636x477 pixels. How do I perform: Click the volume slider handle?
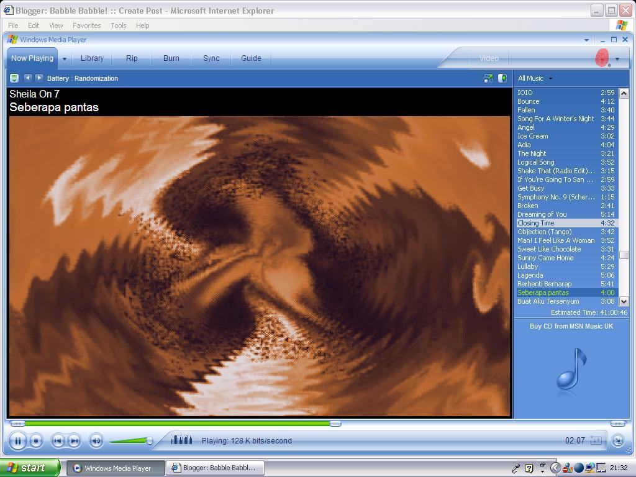[x=149, y=440]
